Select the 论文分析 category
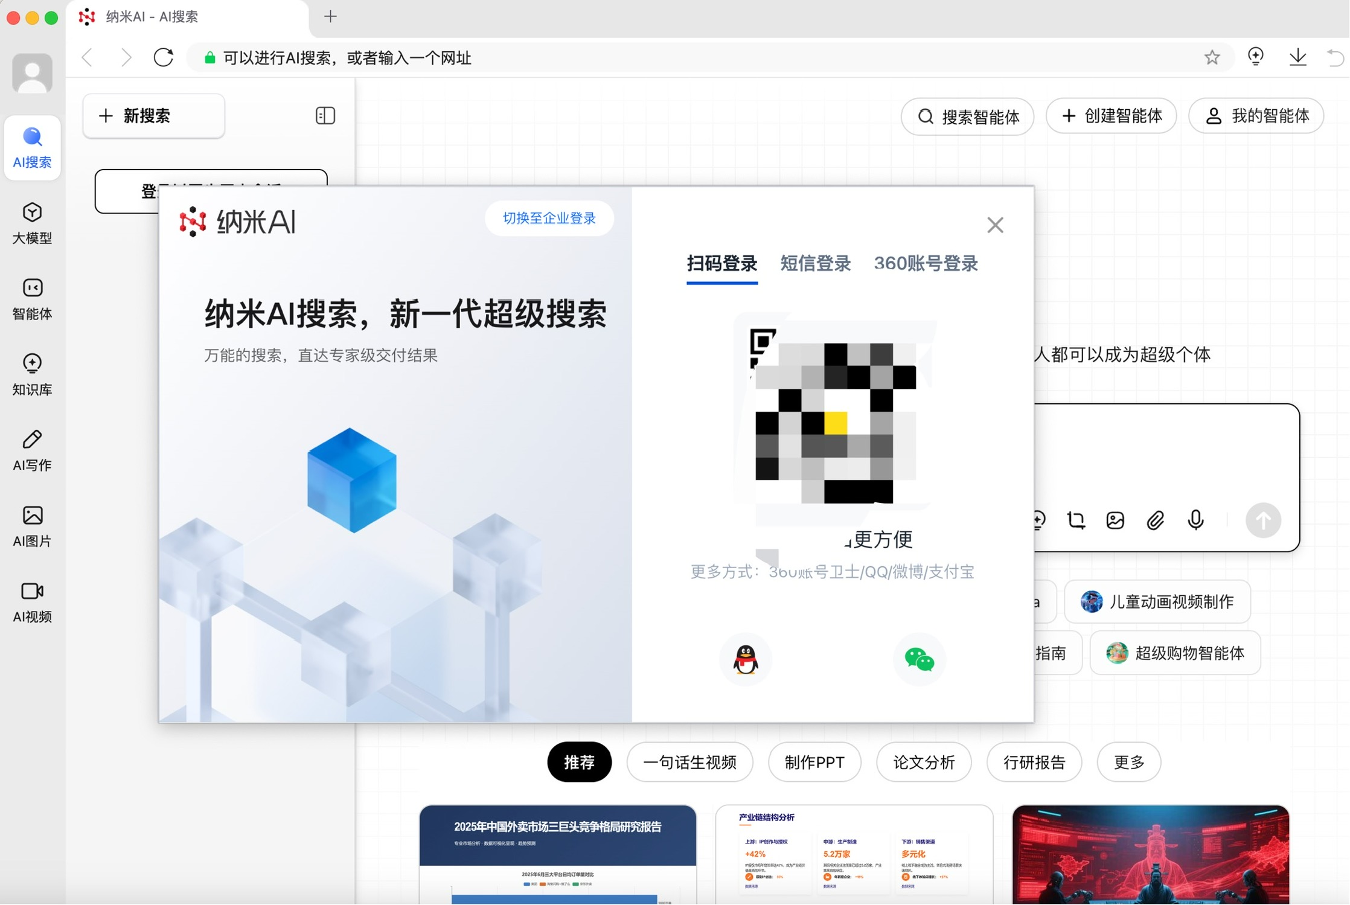The height and width of the screenshot is (905, 1350). pyautogui.click(x=924, y=762)
